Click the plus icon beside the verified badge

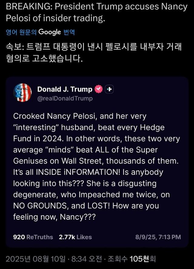coord(109,89)
